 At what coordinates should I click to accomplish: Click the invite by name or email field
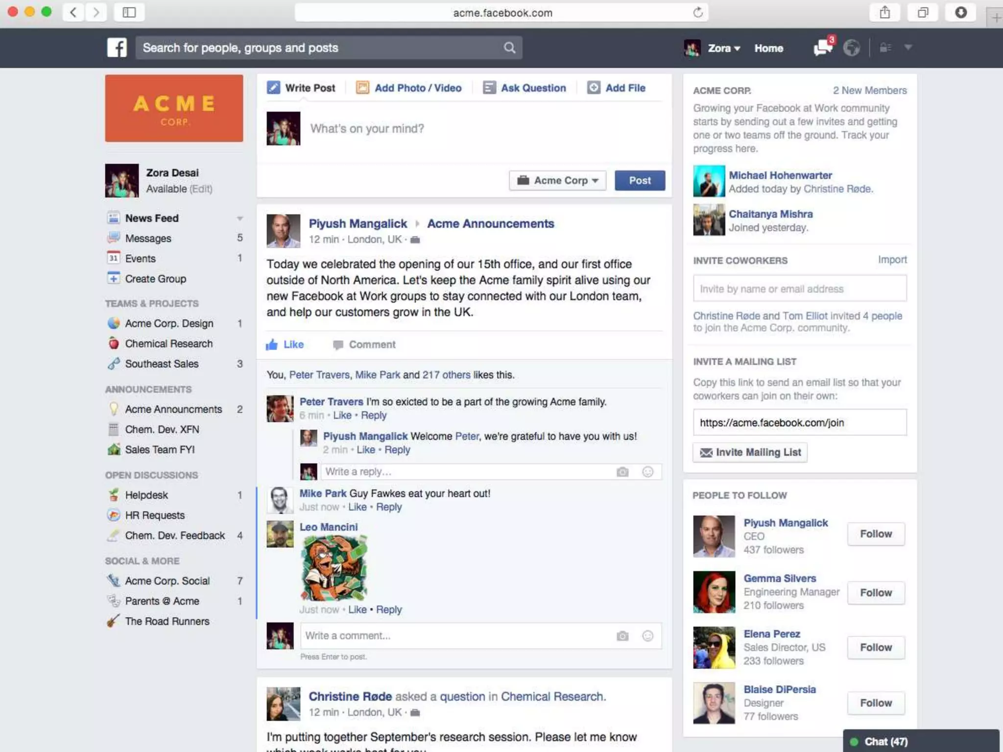coord(799,288)
